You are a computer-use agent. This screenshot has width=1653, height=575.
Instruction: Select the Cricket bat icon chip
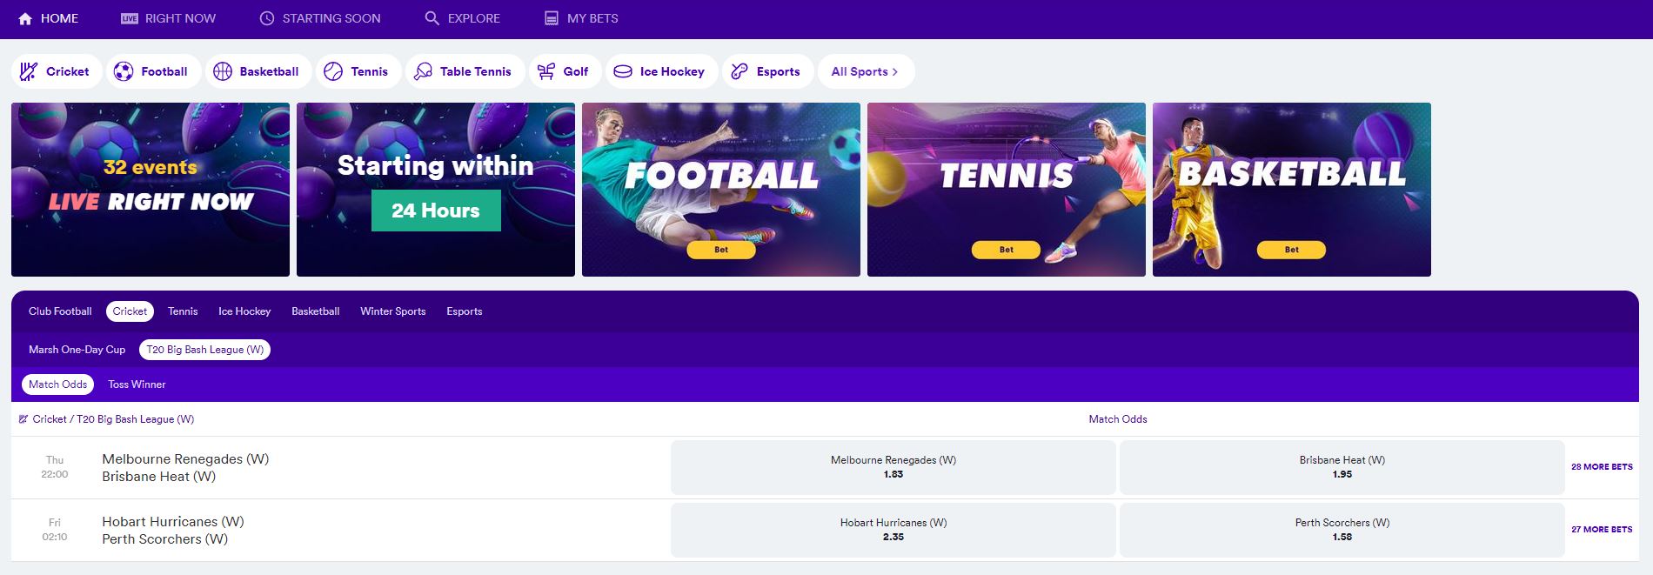point(29,71)
